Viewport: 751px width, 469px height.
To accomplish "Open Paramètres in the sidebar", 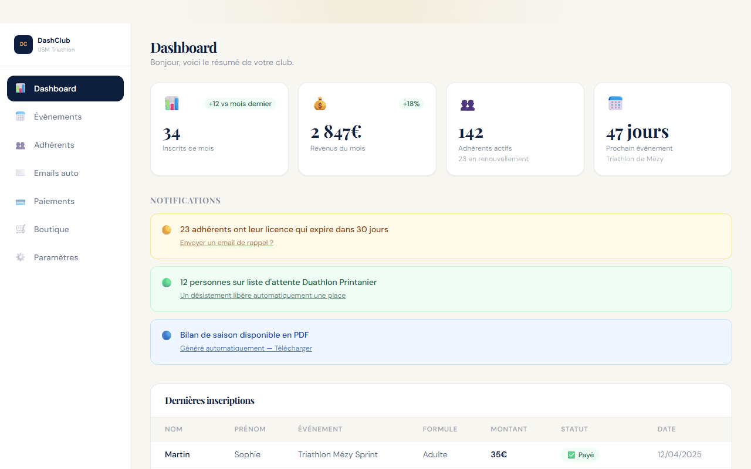I will (x=65, y=257).
